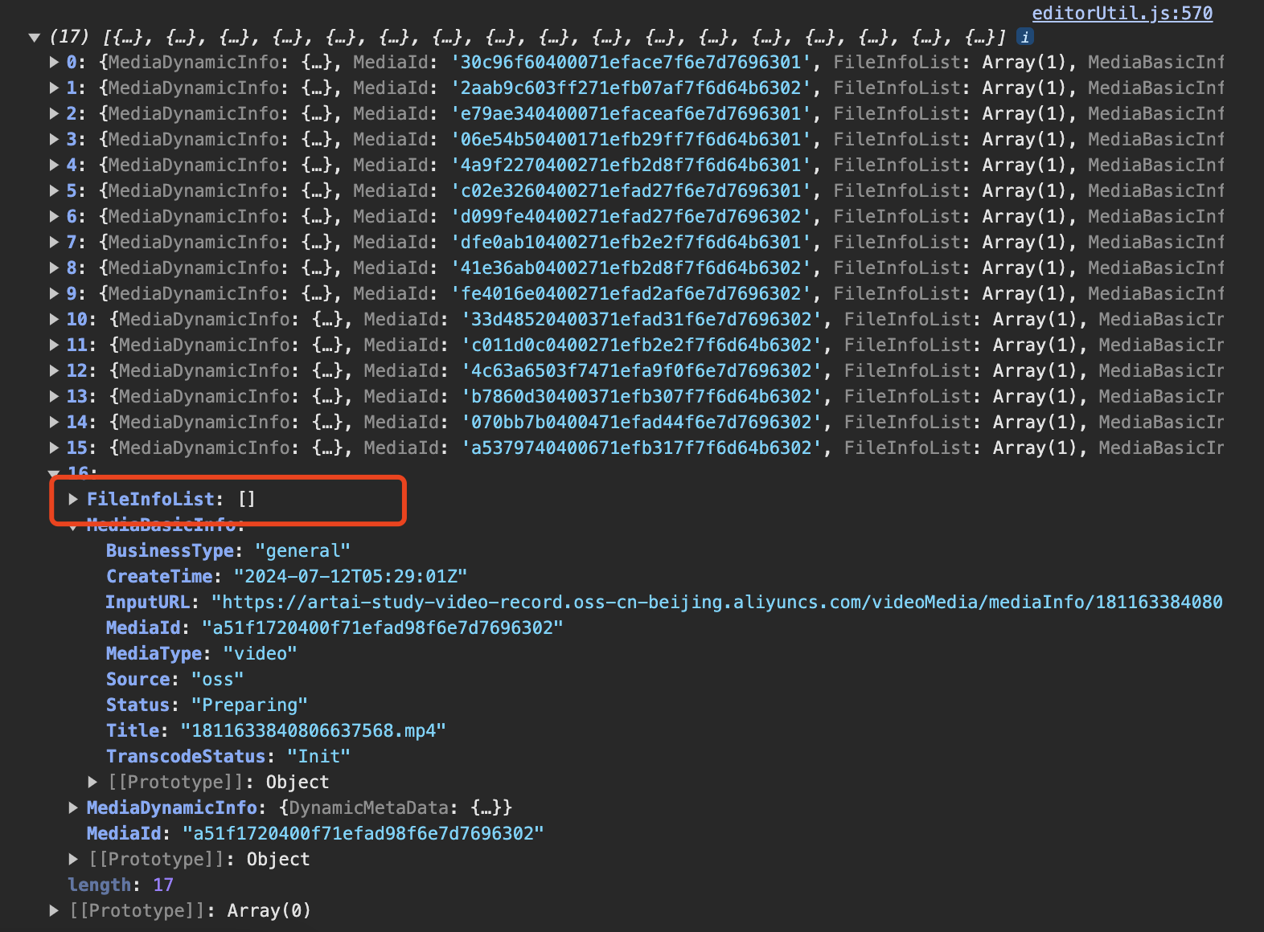Expand array item 1
1264x932 pixels.
coord(54,88)
